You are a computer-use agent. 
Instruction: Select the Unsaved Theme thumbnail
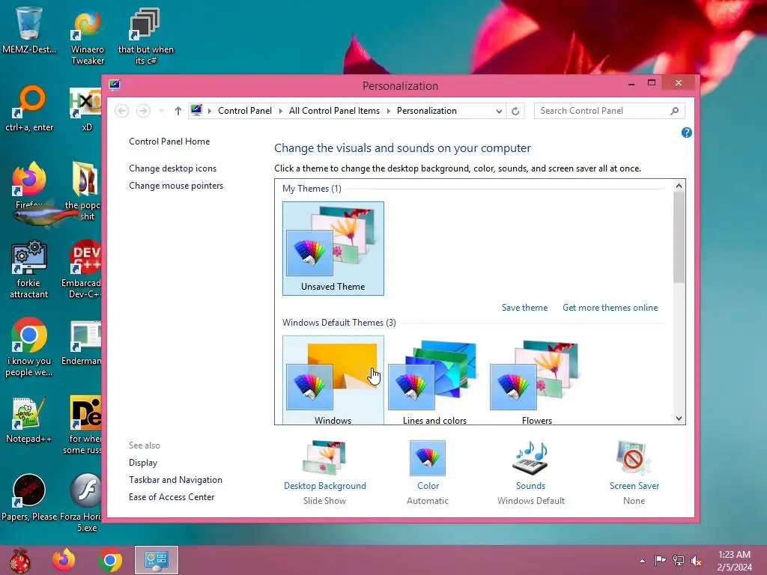pos(333,249)
